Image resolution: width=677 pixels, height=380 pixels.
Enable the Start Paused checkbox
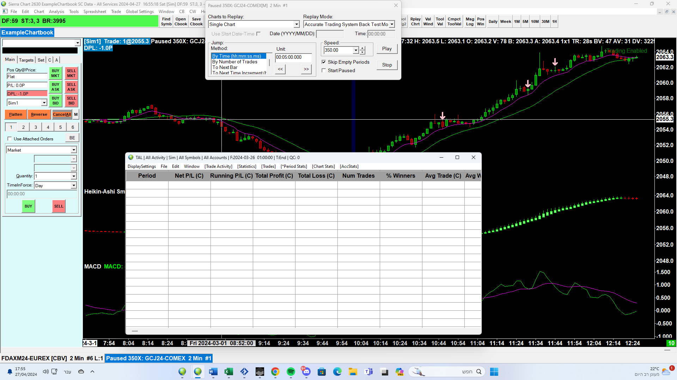click(324, 70)
